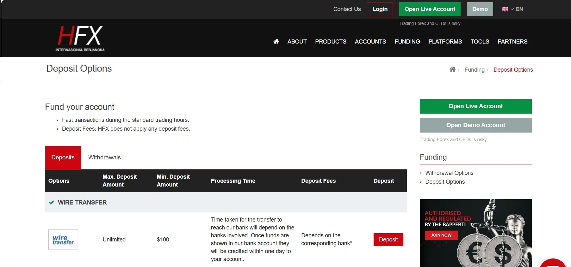The width and height of the screenshot is (571, 267).
Task: Click the wire transfer logo
Action: (x=63, y=240)
